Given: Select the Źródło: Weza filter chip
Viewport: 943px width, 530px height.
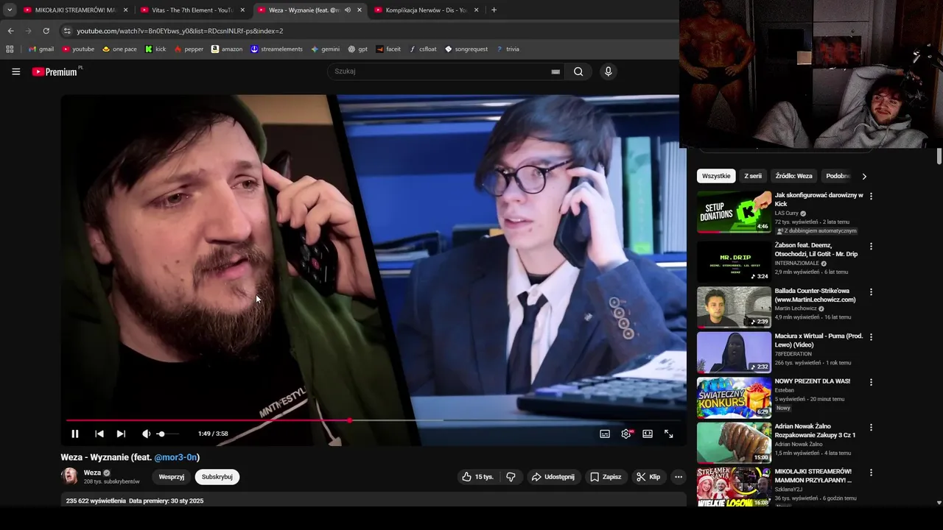Looking at the screenshot, I should click(793, 176).
